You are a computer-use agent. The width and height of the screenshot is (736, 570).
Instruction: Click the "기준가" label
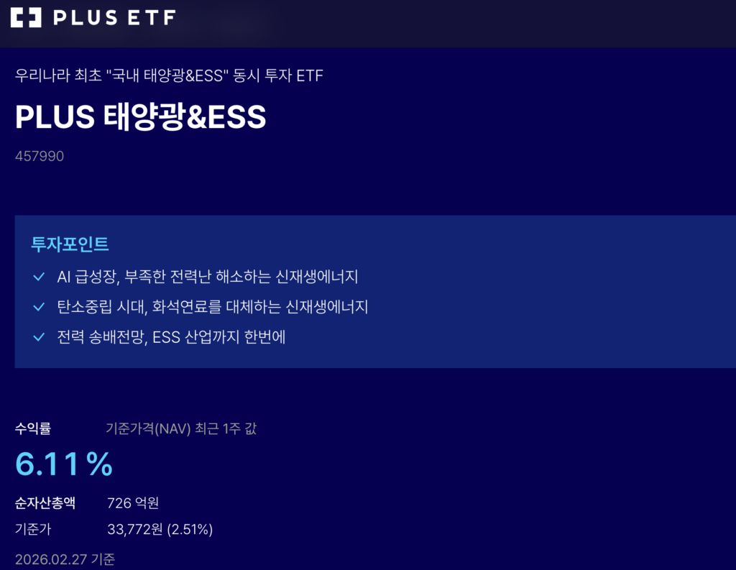[x=33, y=530]
